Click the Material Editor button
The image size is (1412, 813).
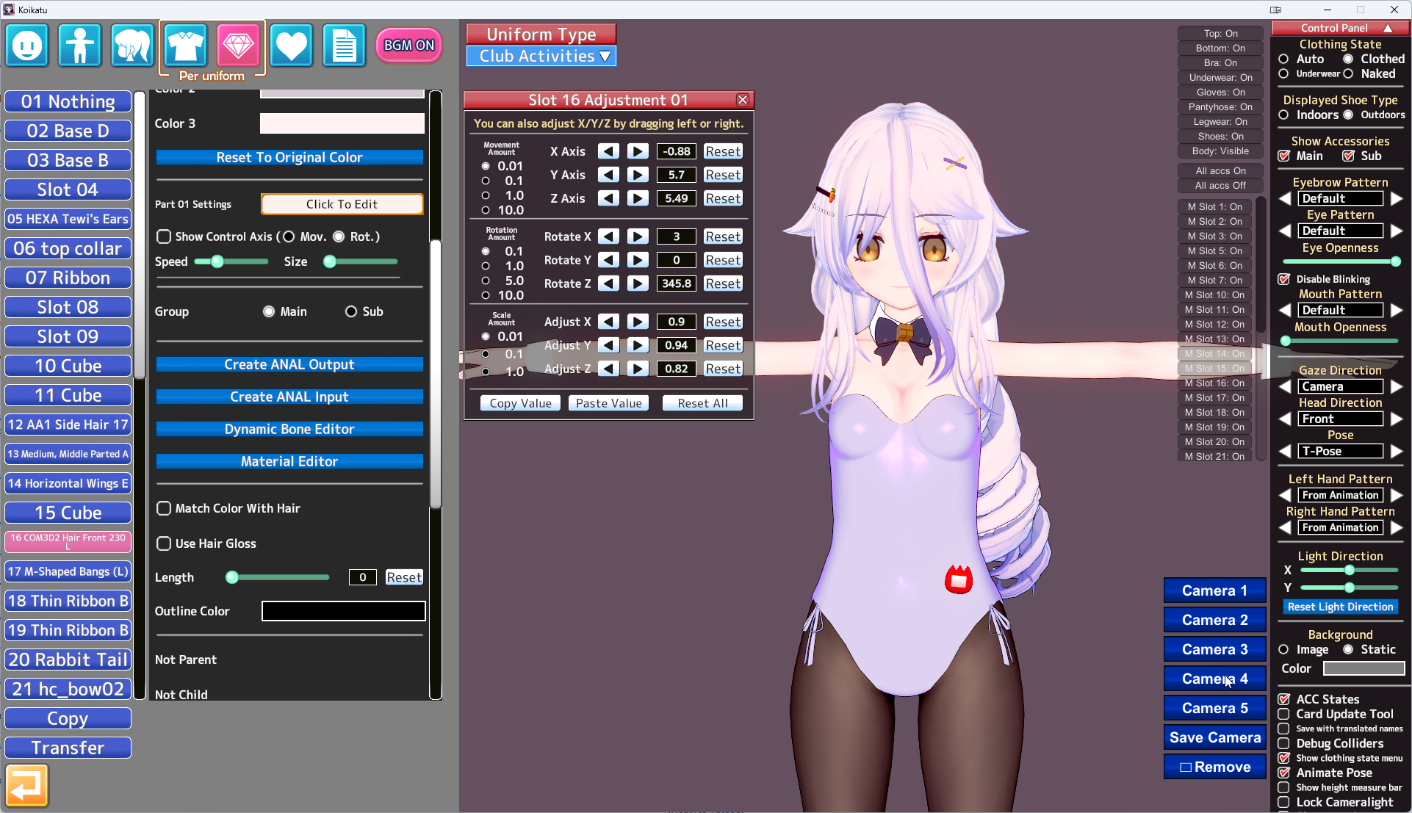tap(289, 461)
